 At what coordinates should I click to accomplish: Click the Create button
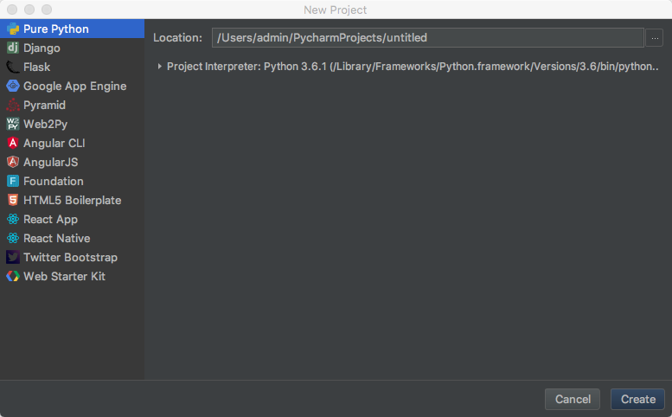pyautogui.click(x=637, y=399)
